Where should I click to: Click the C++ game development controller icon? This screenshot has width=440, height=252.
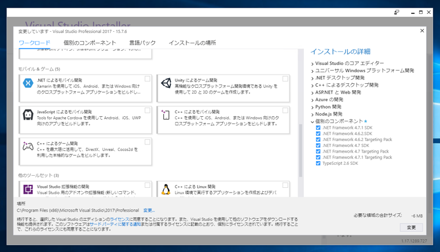[28, 146]
